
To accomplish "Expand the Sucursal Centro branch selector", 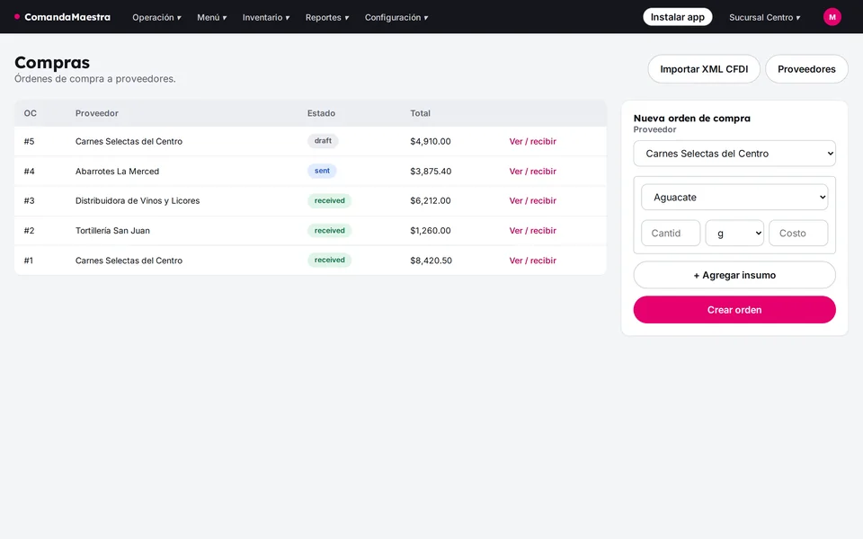I will pos(764,18).
